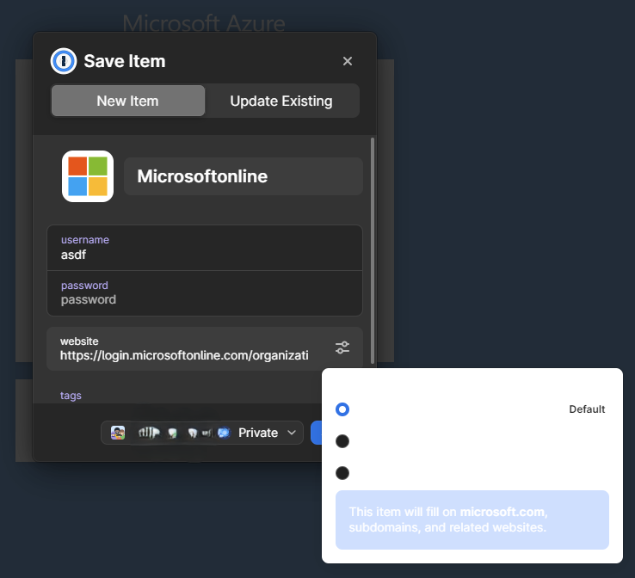Select the third autofill radio option
The image size is (635, 578).
(x=342, y=473)
